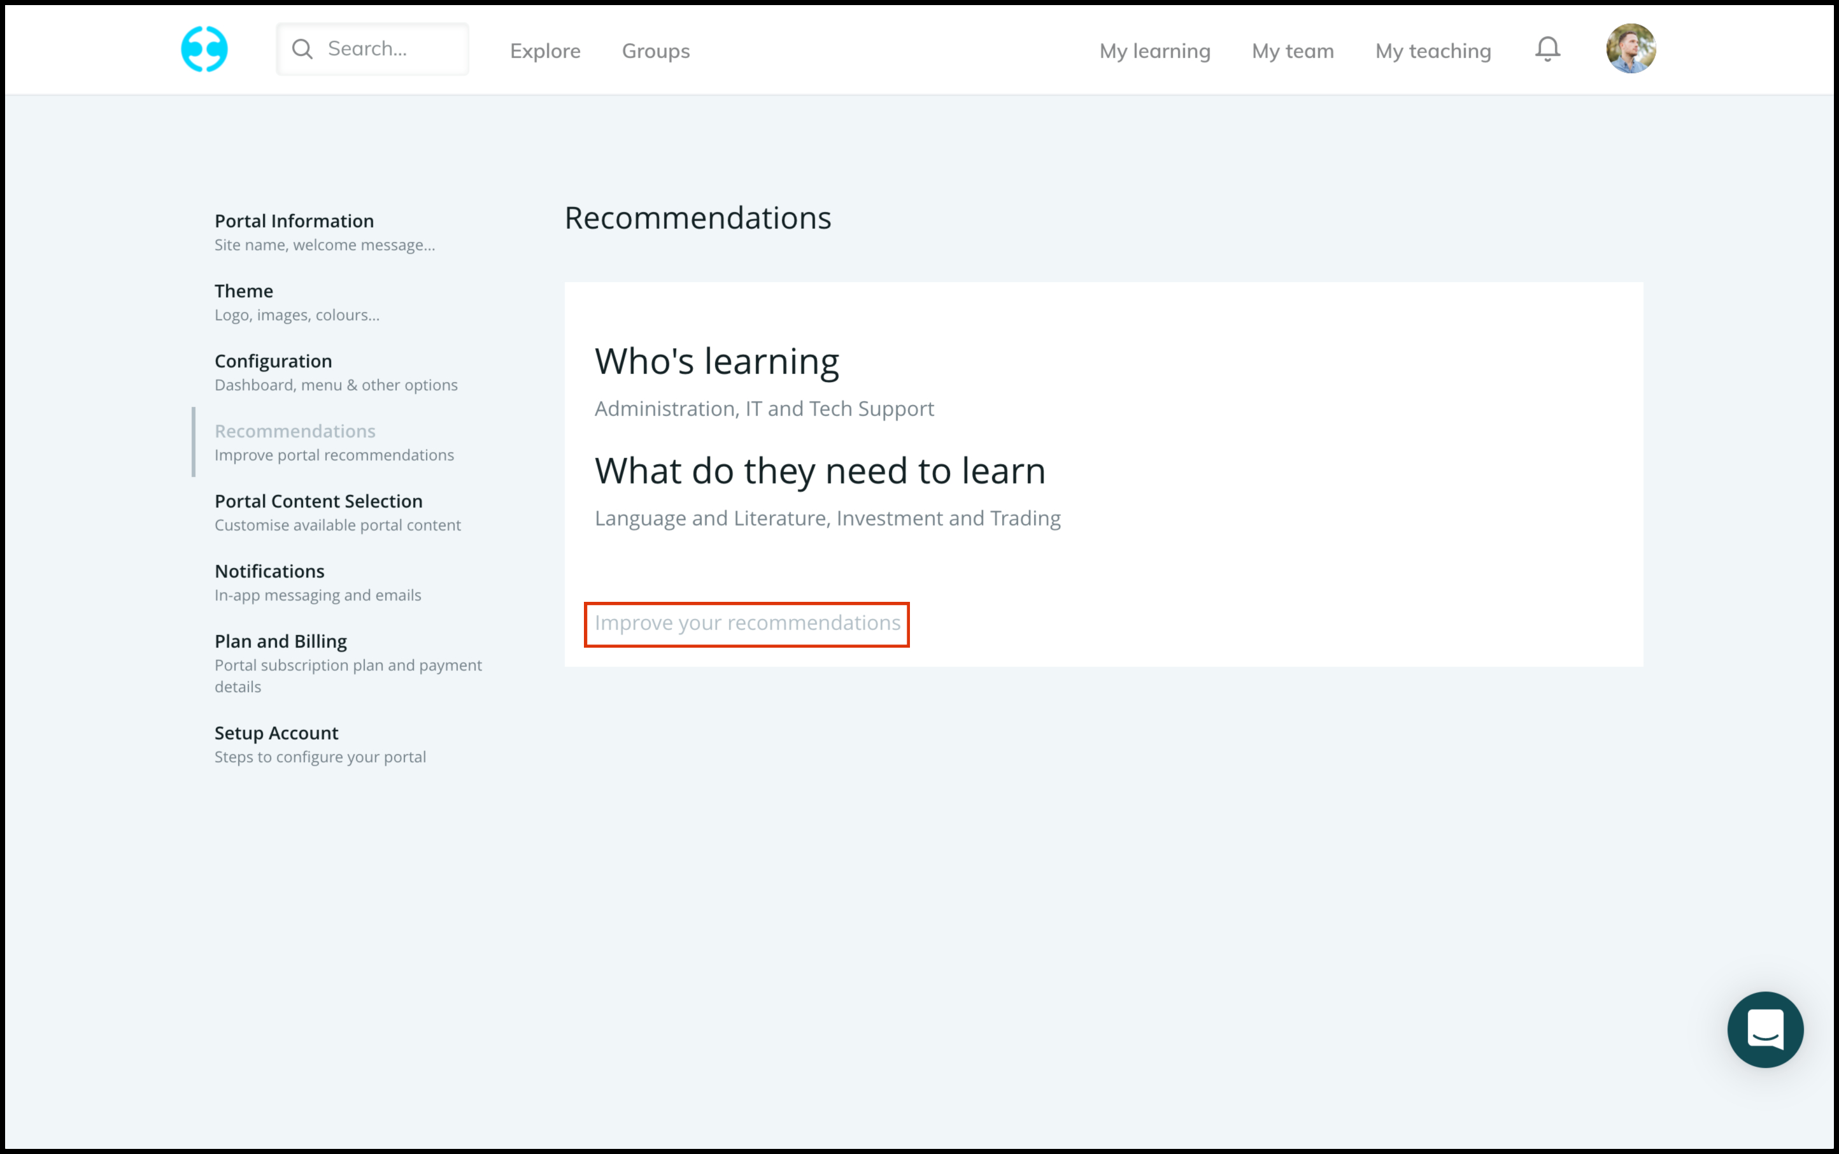Click 'Logo, images, colours...' subtitle
This screenshot has height=1154, width=1839.
click(x=297, y=315)
